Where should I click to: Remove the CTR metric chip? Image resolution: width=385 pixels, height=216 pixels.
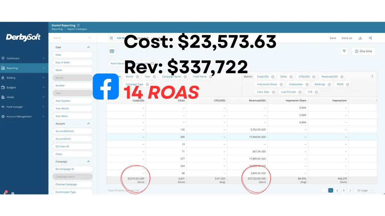316,92
